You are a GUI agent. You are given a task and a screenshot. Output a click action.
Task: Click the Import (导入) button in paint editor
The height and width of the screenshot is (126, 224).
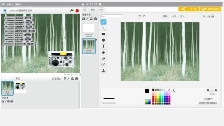[182, 16]
